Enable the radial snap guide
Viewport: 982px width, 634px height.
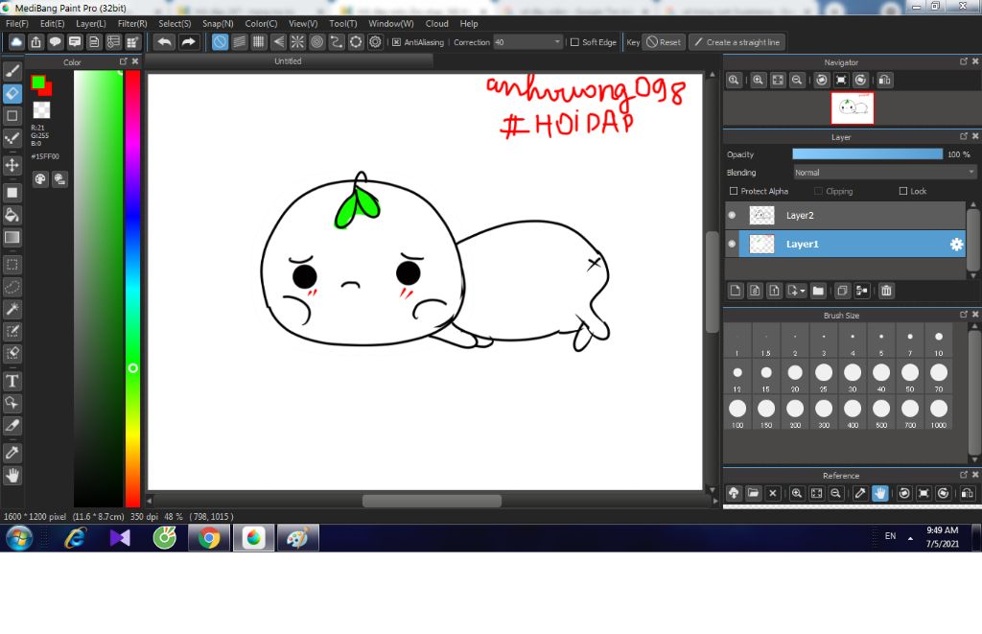pos(297,42)
